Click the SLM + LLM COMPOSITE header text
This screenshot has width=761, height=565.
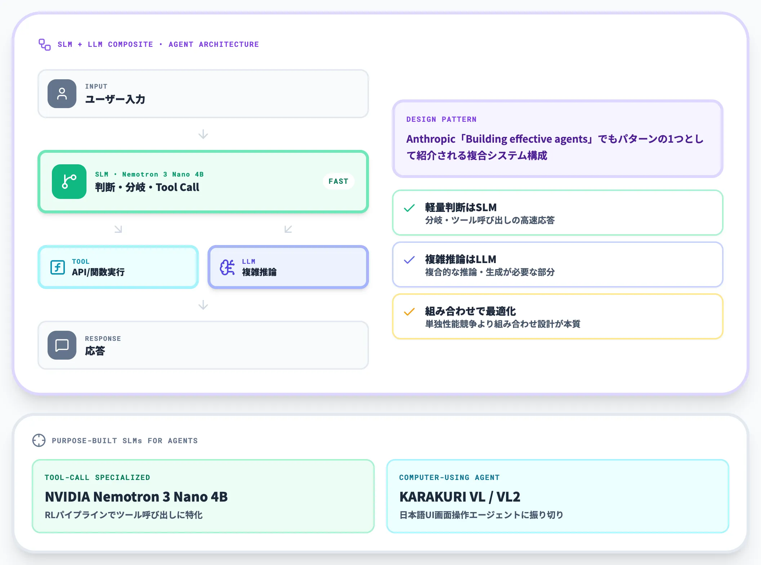coord(159,44)
